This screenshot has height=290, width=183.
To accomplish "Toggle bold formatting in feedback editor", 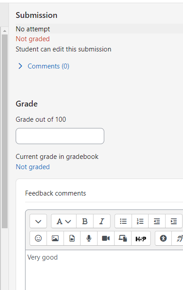I will click(x=85, y=221).
